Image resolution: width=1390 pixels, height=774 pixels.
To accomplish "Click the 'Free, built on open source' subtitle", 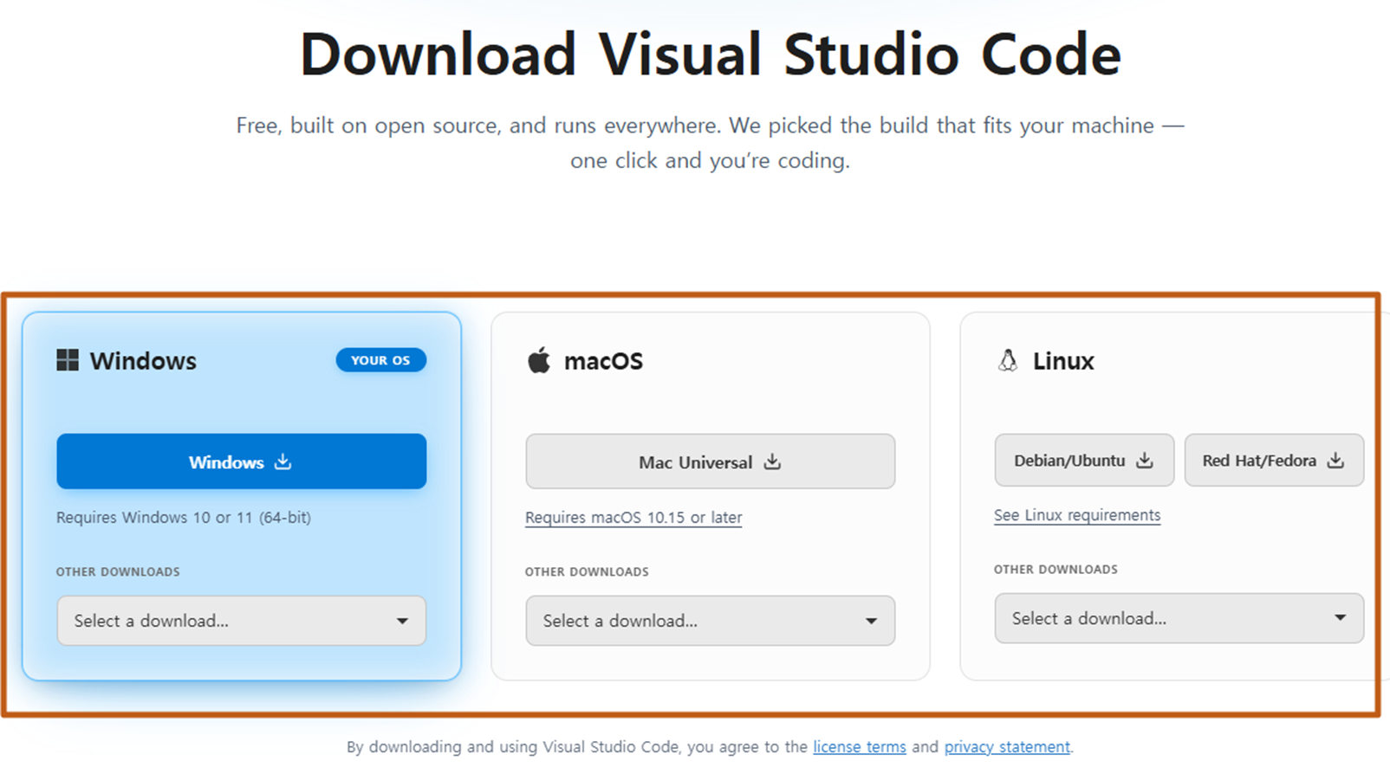I will pos(711,143).
